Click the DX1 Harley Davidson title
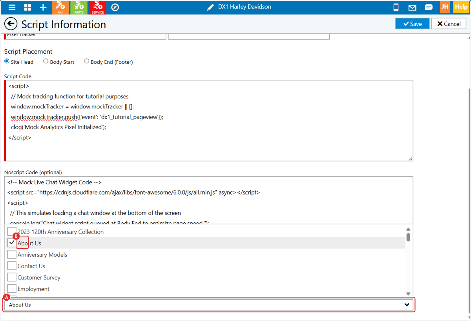Image resolution: width=471 pixels, height=321 pixels. tap(245, 7)
